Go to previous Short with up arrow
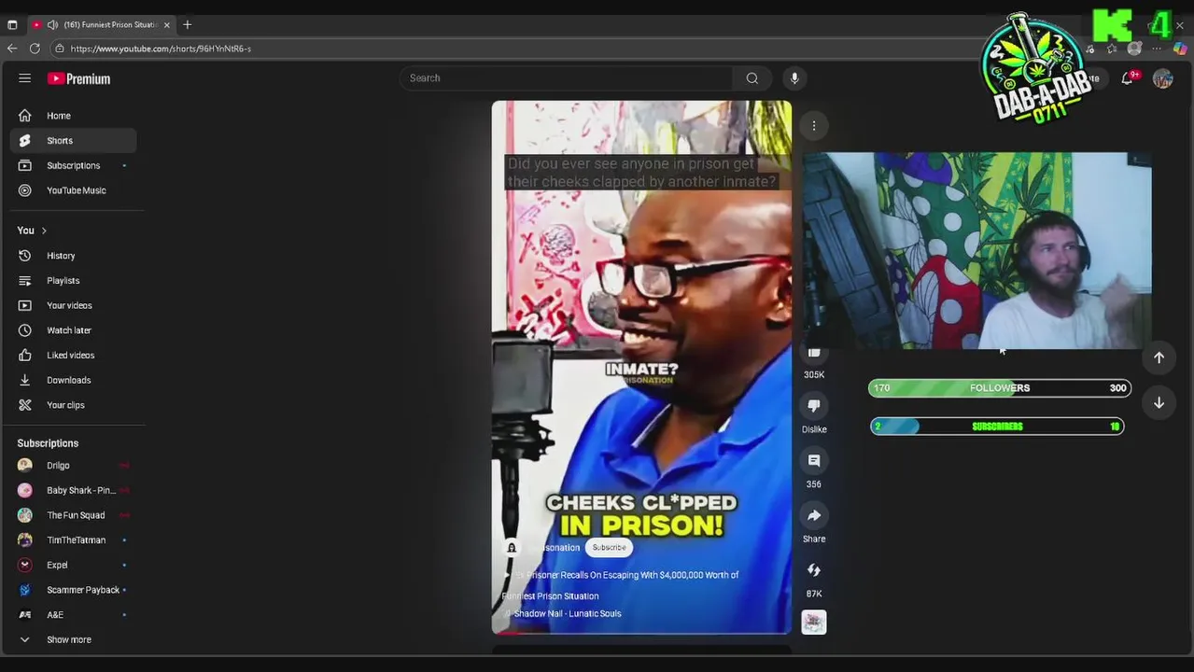 [1159, 357]
